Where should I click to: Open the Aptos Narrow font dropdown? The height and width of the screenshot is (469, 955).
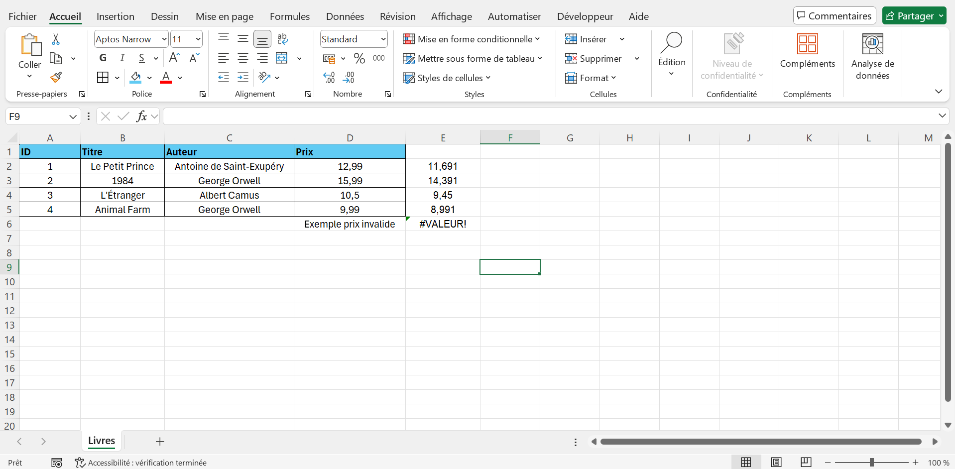[x=164, y=39]
